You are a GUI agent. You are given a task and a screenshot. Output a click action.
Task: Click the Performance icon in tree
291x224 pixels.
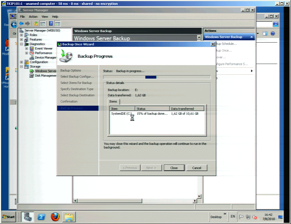tap(32, 53)
